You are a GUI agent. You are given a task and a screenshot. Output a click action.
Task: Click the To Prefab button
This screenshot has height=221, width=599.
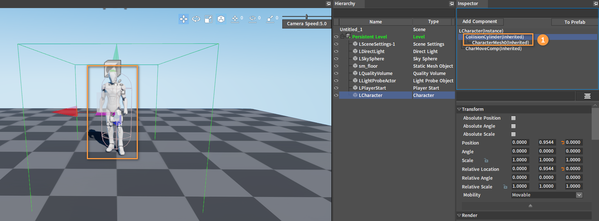tap(575, 22)
